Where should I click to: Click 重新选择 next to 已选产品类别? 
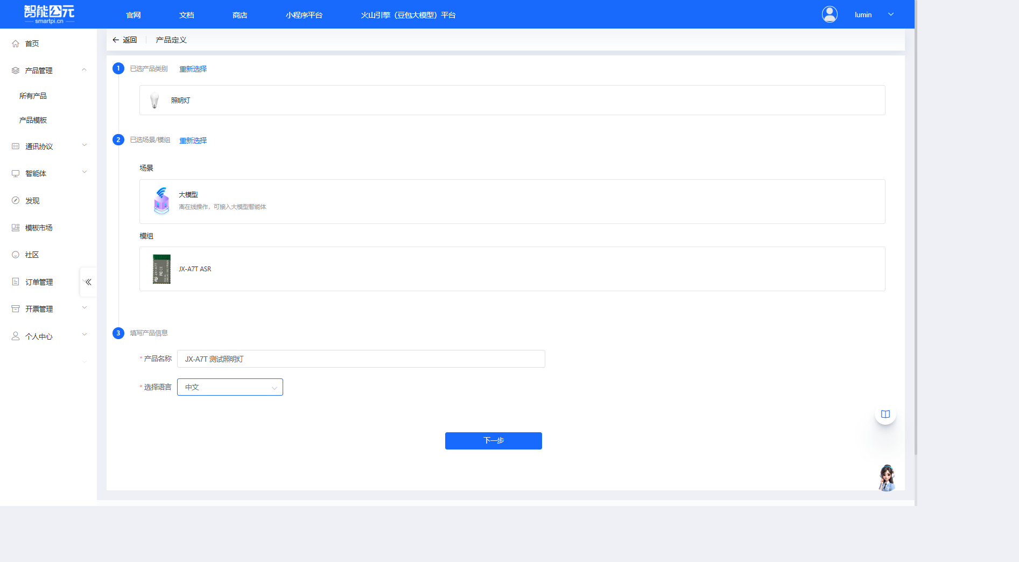tap(193, 69)
